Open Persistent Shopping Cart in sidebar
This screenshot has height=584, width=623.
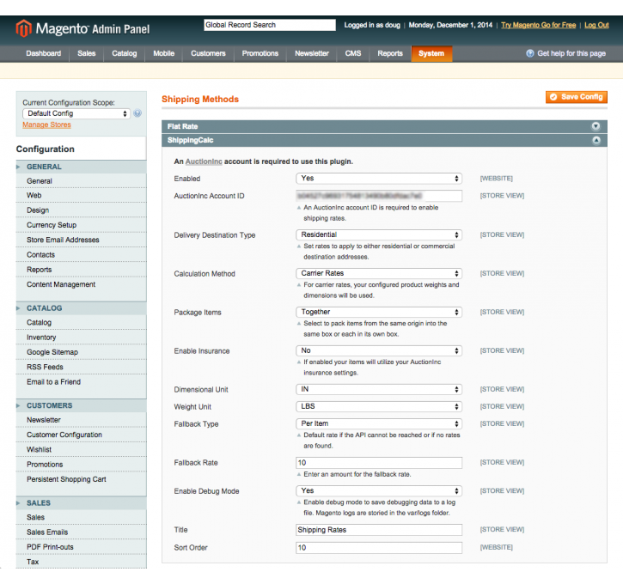click(x=81, y=479)
